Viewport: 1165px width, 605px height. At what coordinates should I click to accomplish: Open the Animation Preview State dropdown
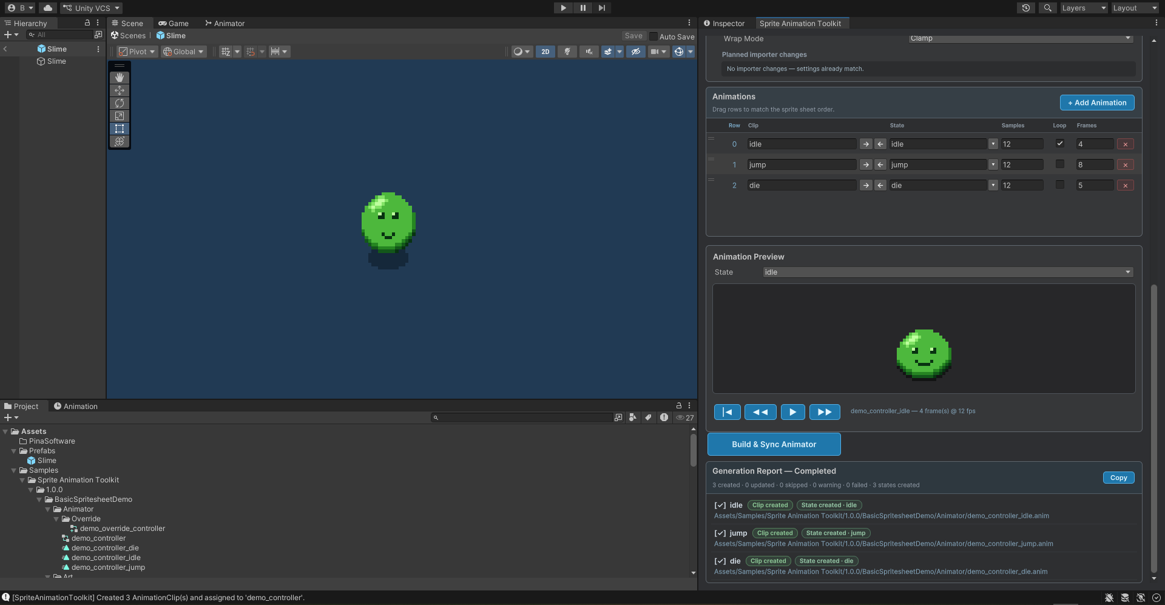pos(948,272)
